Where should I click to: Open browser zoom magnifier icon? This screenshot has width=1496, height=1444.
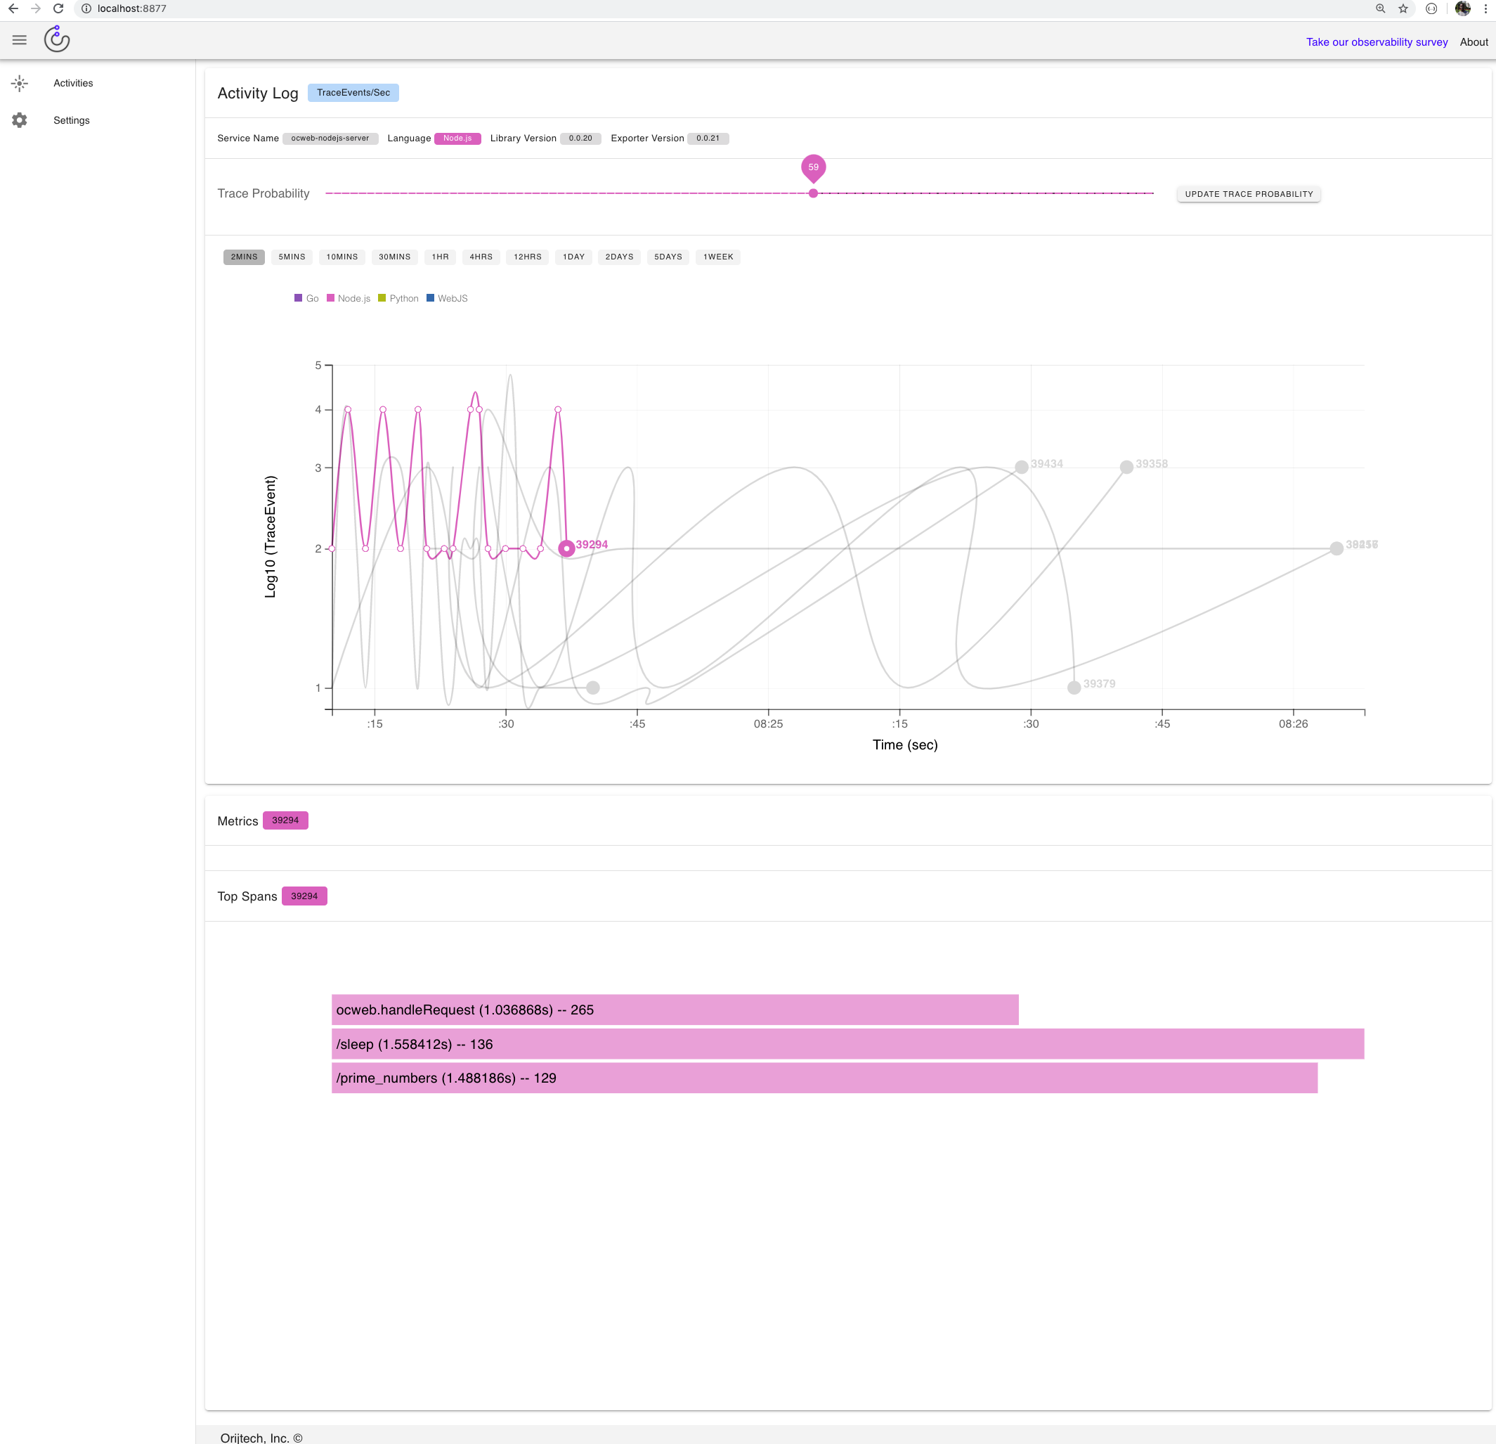pyautogui.click(x=1381, y=8)
